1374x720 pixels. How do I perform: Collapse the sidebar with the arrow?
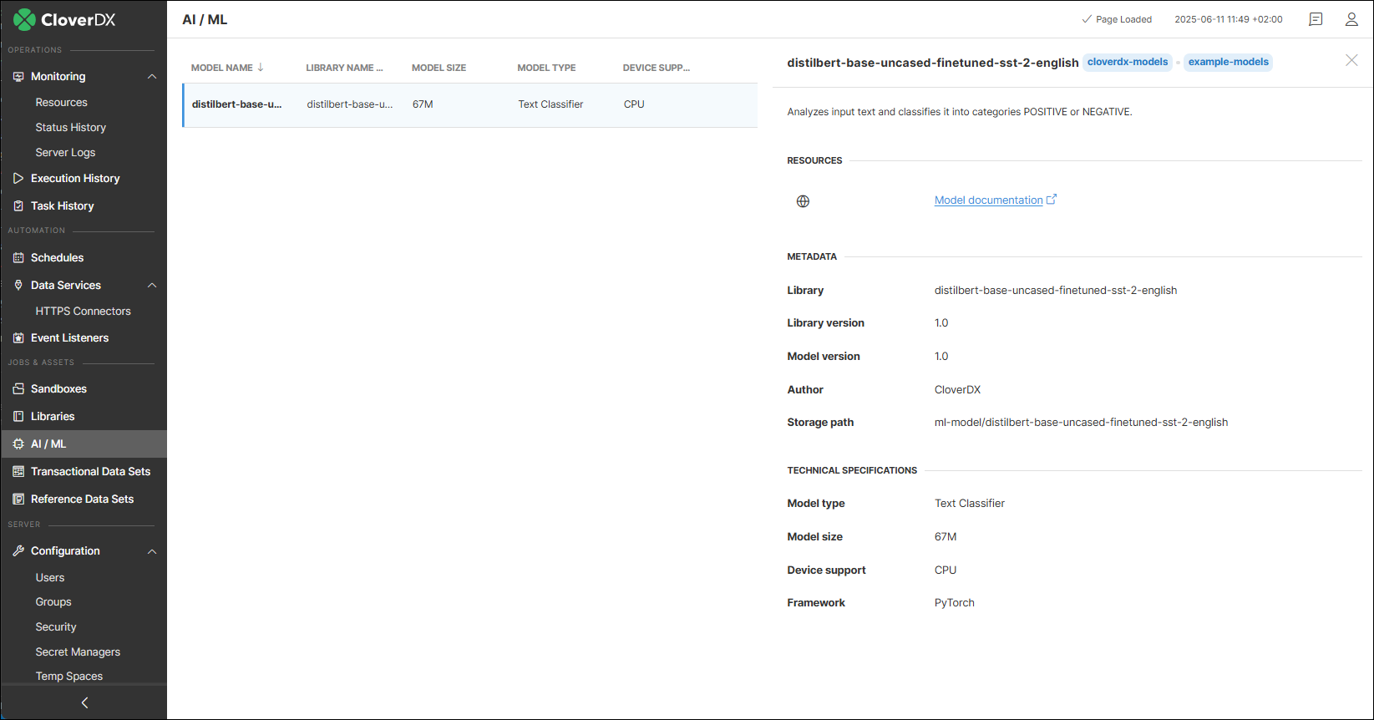pos(84,703)
